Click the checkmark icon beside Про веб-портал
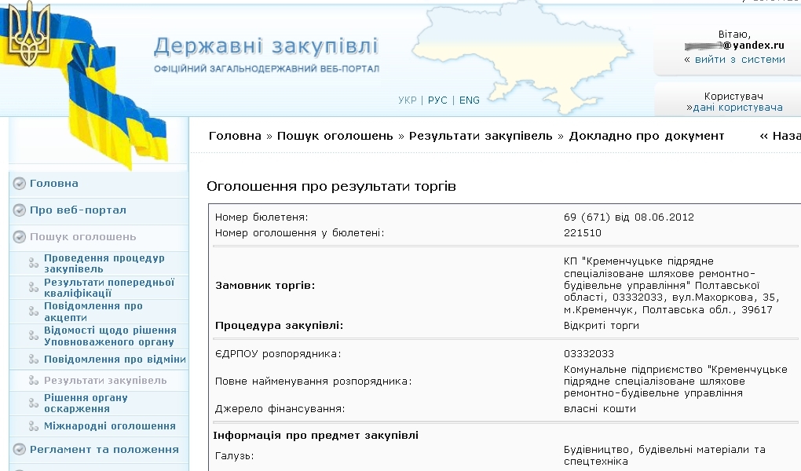The image size is (801, 471). [20, 210]
